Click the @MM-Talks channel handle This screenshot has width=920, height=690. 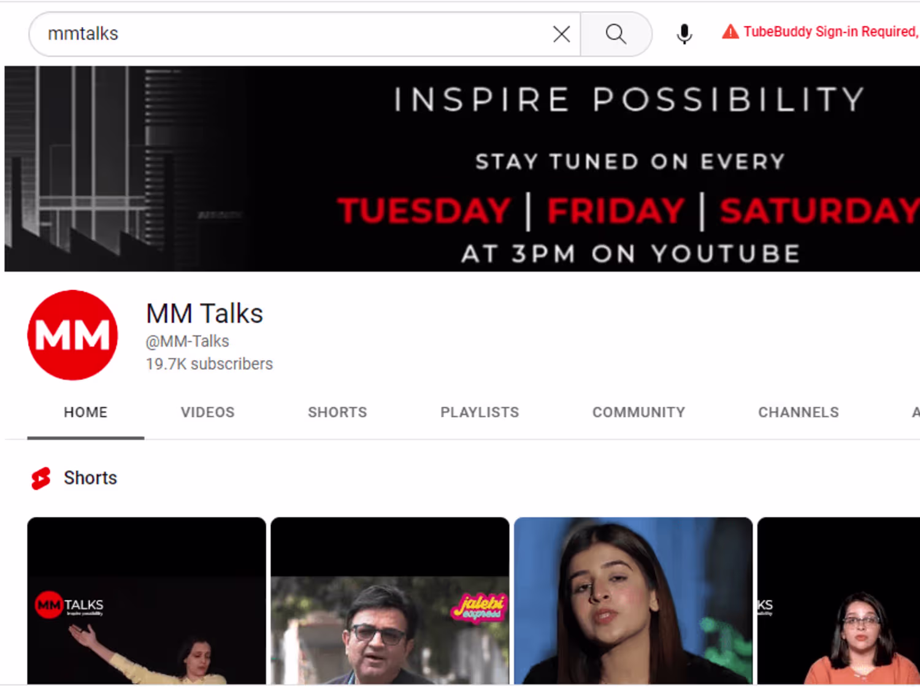tap(187, 341)
